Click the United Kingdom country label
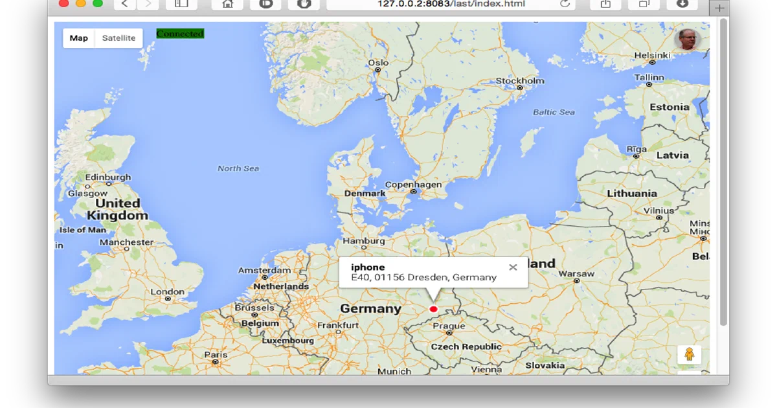Screen dimensions: 777x408 (117, 209)
